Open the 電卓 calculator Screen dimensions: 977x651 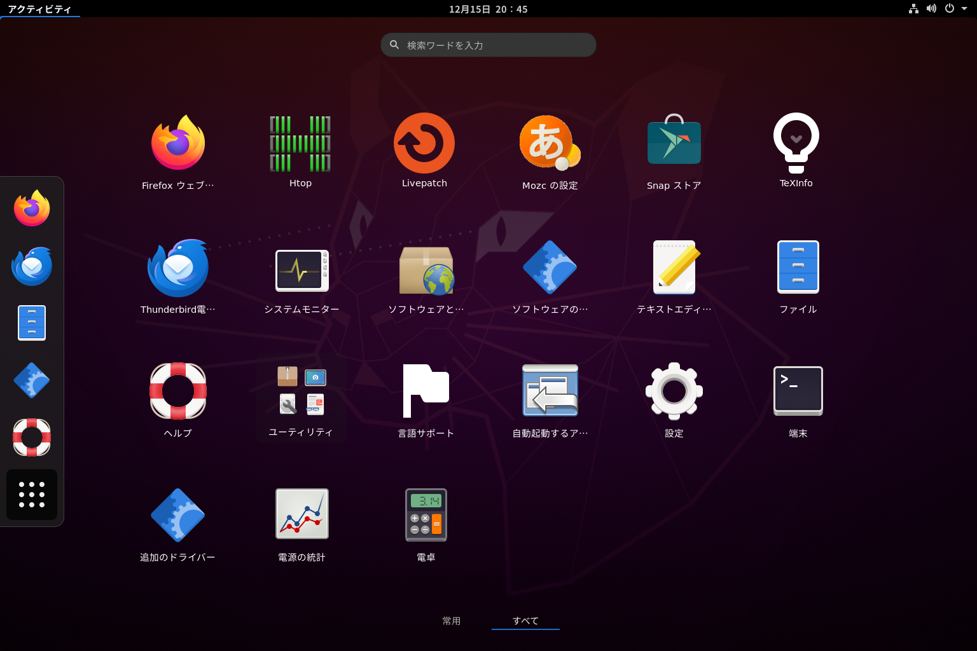point(426,515)
